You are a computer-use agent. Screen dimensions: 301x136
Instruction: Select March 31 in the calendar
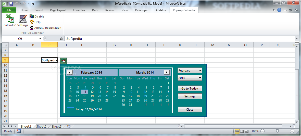131,105
